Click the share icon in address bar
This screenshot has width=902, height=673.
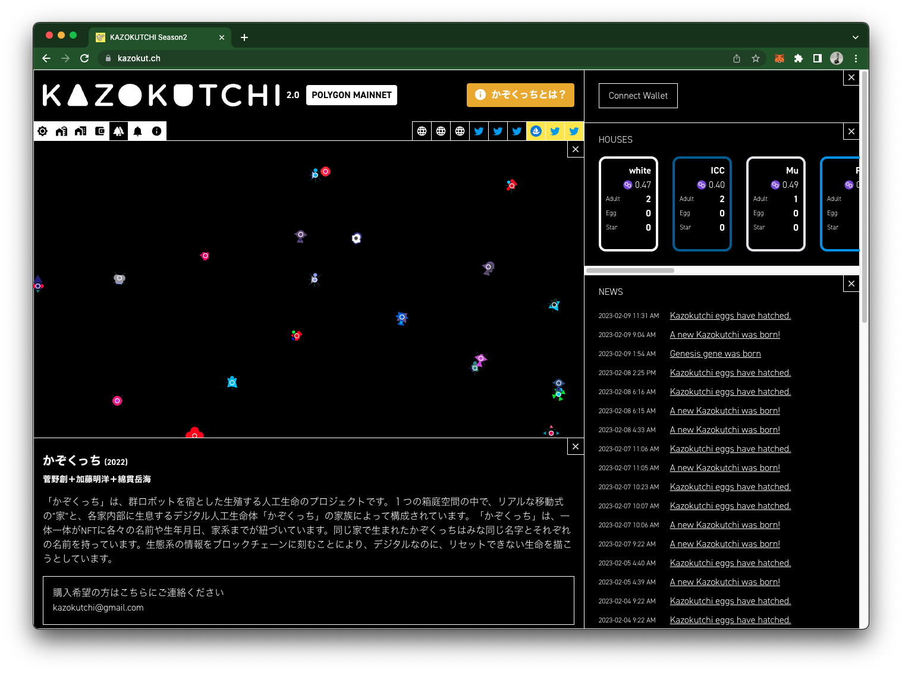[x=737, y=58]
